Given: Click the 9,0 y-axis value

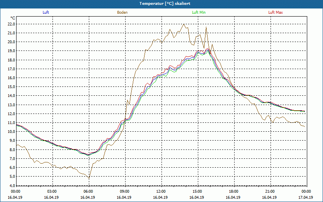Looking at the screenshot, I should 12,141.
